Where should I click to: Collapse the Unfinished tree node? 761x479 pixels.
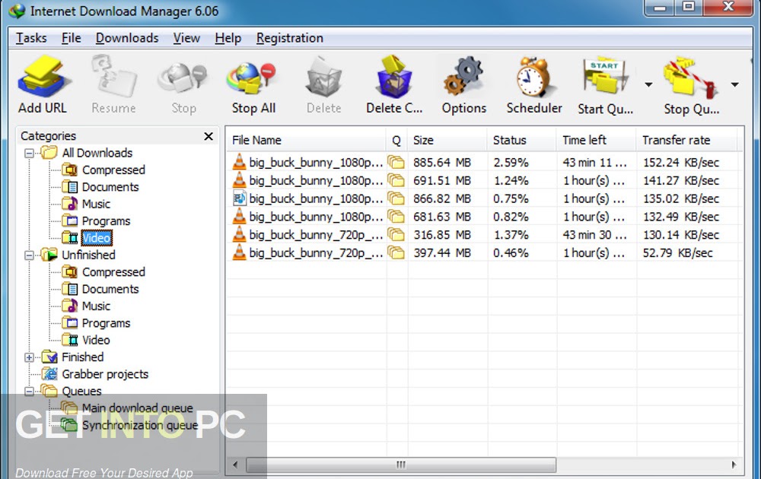coord(29,255)
